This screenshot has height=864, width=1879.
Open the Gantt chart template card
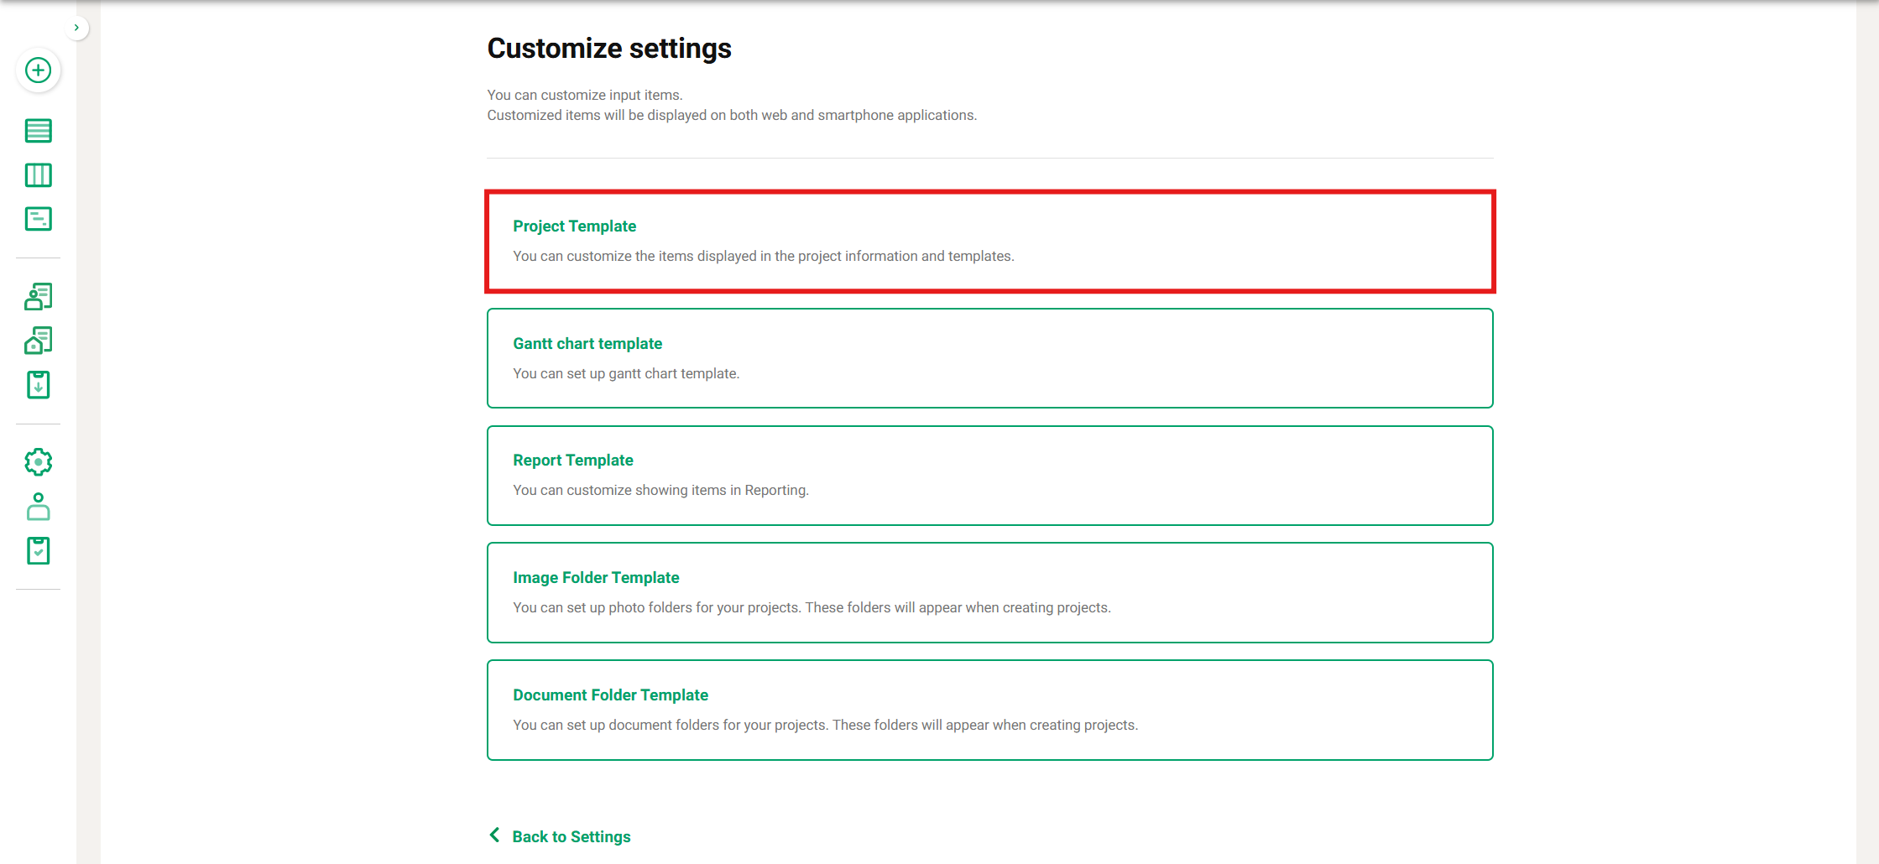[x=989, y=358]
